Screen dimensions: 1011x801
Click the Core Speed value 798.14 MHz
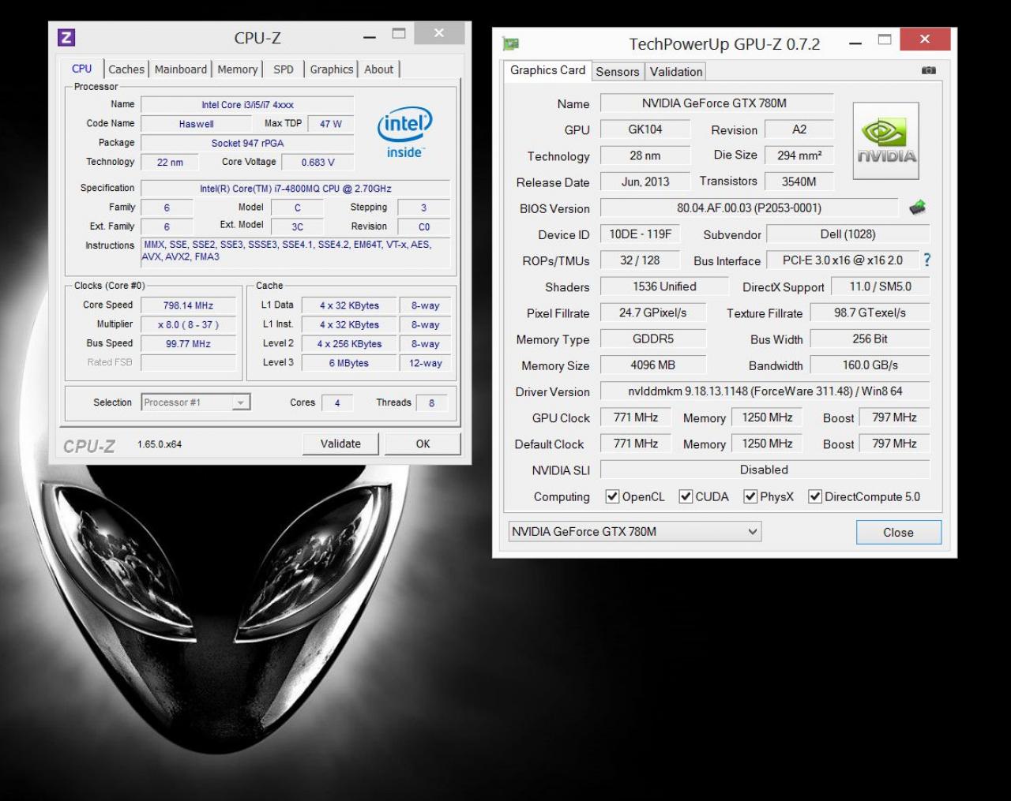[x=188, y=305]
